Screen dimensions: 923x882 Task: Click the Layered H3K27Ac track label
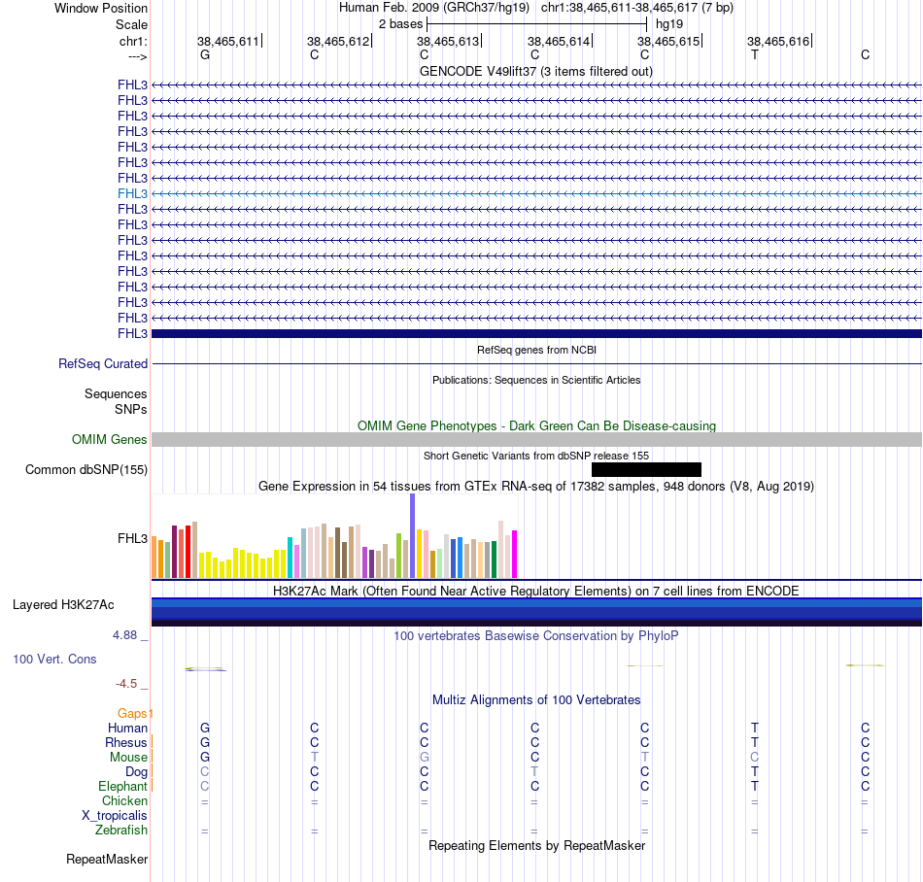63,605
